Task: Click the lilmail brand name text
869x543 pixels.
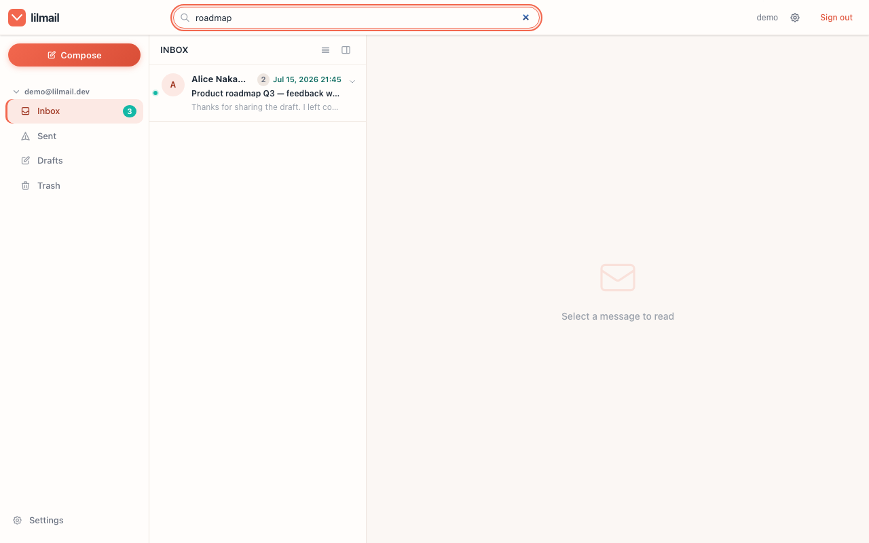Action: (x=45, y=18)
